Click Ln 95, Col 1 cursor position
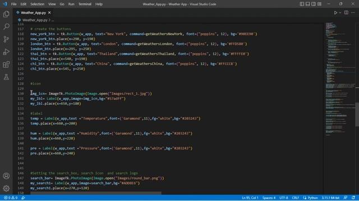 point(250,198)
